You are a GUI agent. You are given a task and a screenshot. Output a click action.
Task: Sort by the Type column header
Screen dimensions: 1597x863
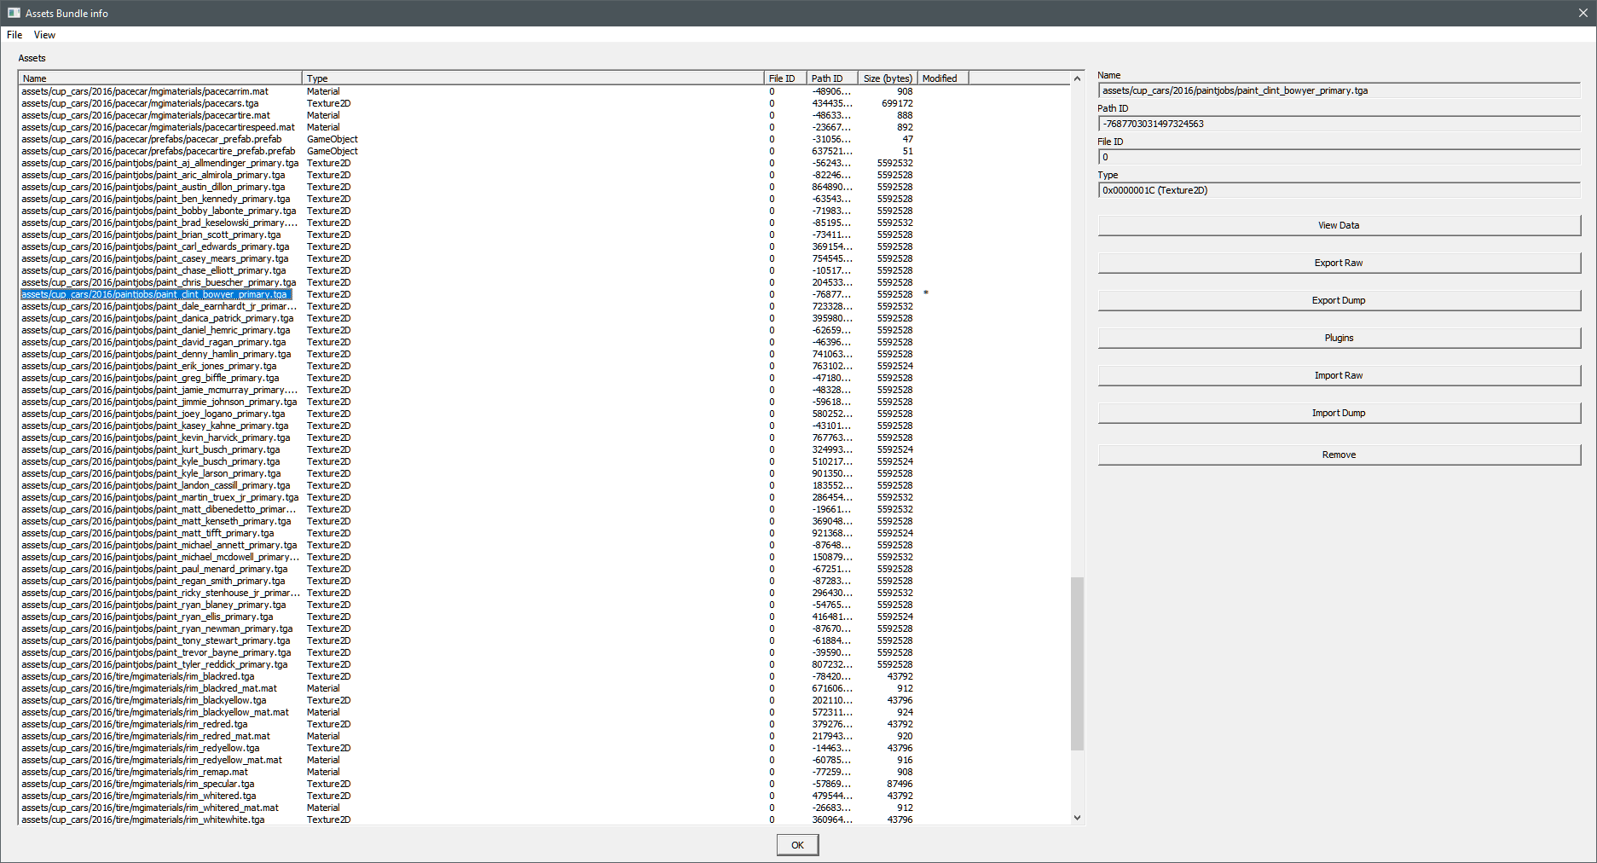click(x=533, y=78)
